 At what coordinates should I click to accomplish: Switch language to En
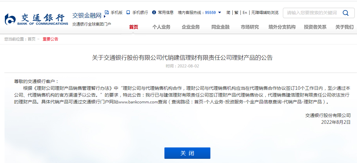tap(245, 13)
